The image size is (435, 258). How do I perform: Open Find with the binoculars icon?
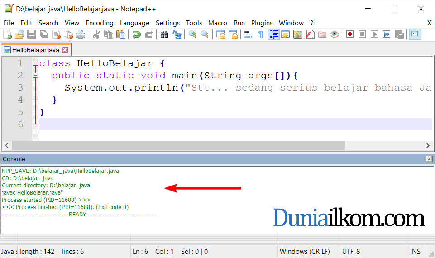pyautogui.click(x=164, y=34)
